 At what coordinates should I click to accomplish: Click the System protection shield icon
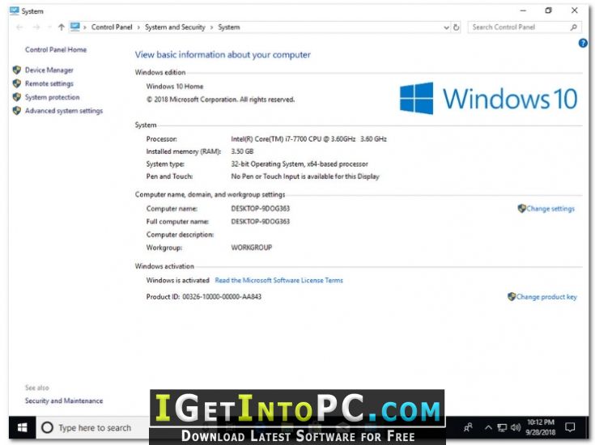pyautogui.click(x=17, y=97)
